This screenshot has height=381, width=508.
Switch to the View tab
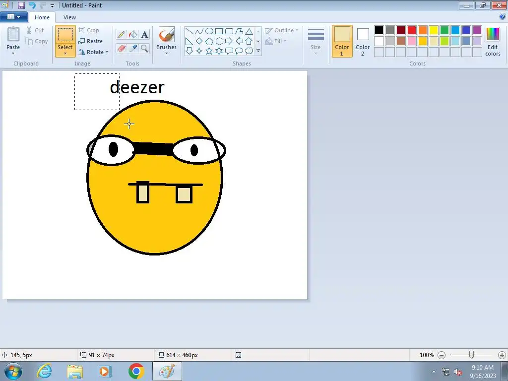tap(69, 17)
